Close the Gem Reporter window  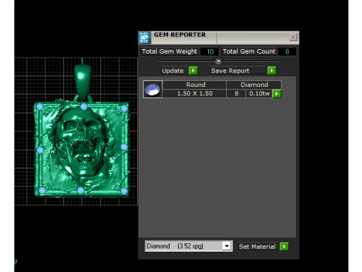pyautogui.click(x=293, y=37)
